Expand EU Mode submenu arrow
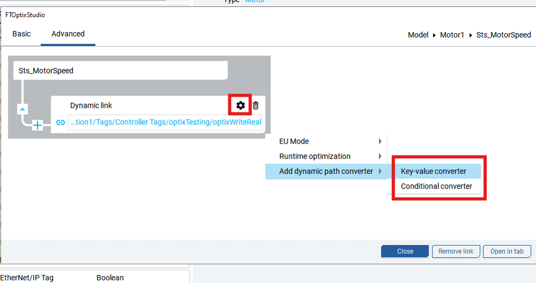The height and width of the screenshot is (283, 536). click(x=380, y=141)
